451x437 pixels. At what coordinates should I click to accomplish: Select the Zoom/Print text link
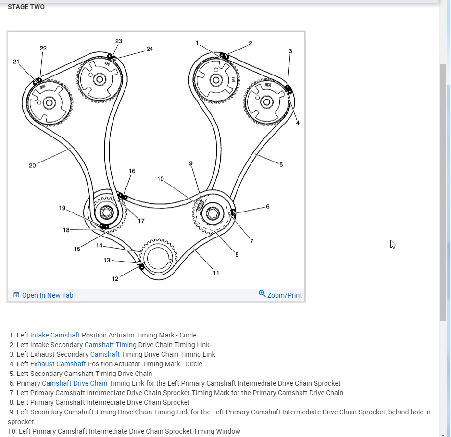coord(285,295)
